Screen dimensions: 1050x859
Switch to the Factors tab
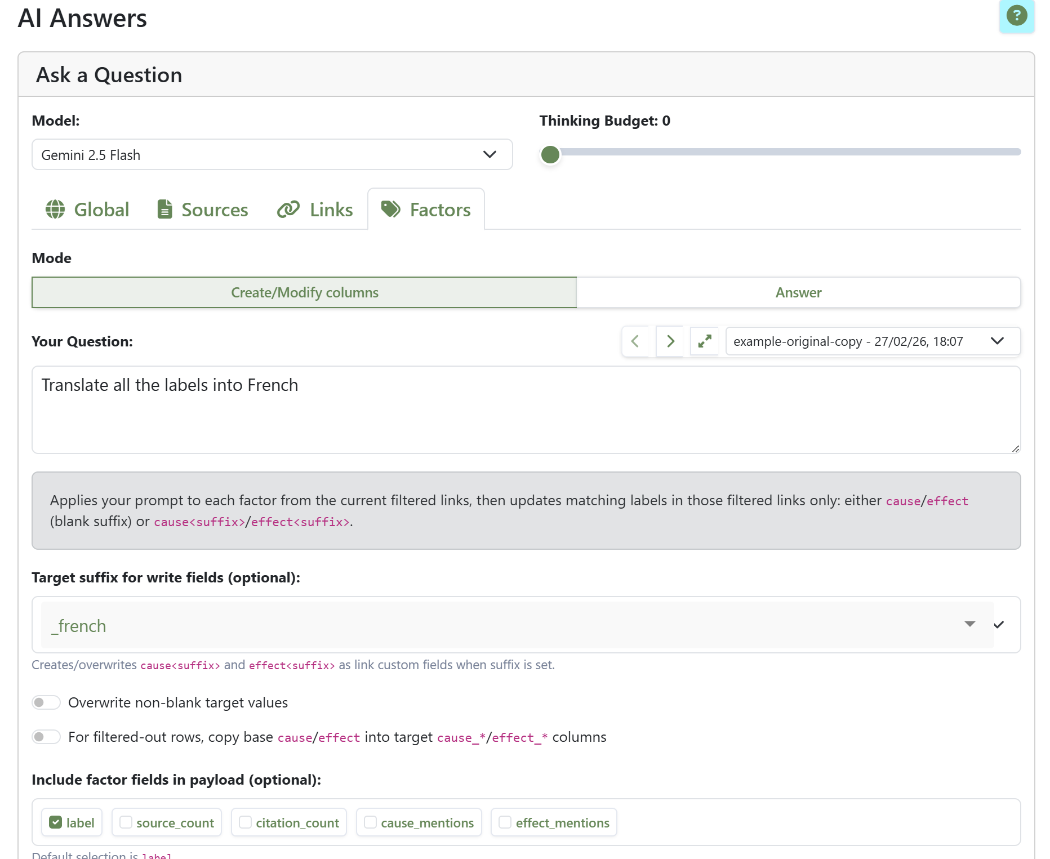point(426,210)
